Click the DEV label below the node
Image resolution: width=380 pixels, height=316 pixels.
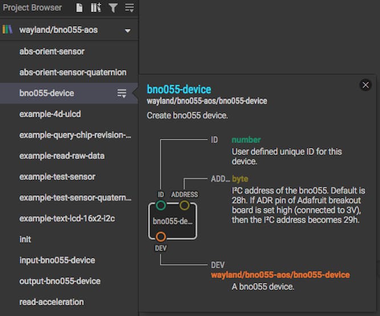tap(161, 248)
